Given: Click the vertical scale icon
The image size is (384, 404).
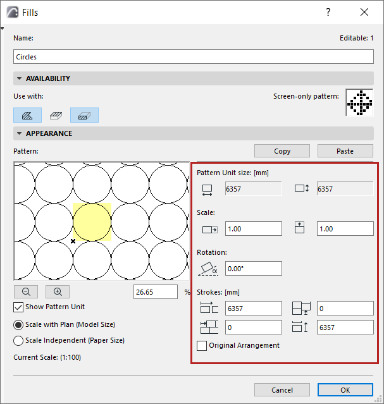Looking at the screenshot, I should click(299, 228).
